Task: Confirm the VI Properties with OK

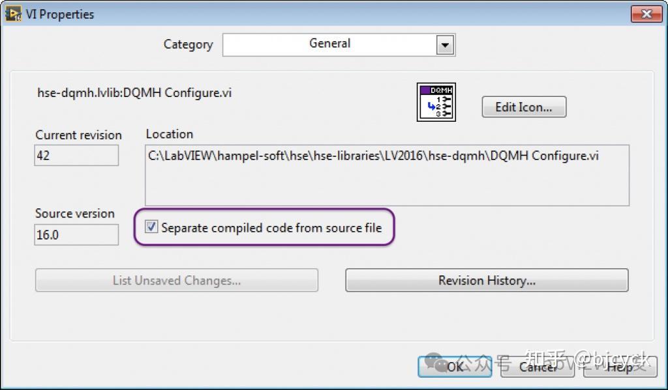Action: point(455,367)
